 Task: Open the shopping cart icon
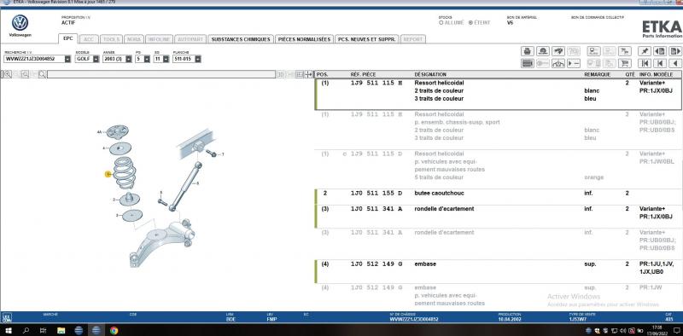(x=625, y=64)
